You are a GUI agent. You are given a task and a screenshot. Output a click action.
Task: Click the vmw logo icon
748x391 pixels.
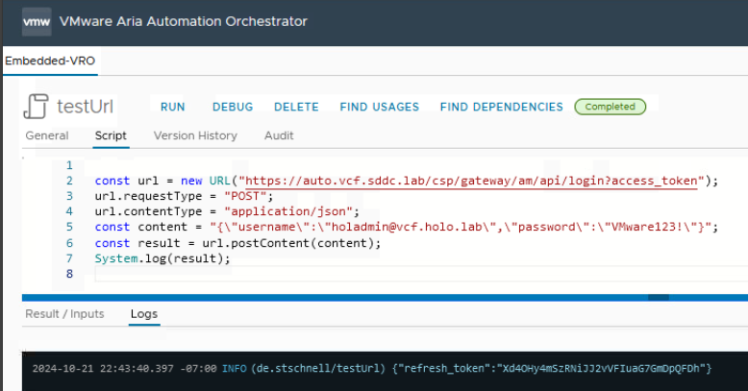click(37, 21)
